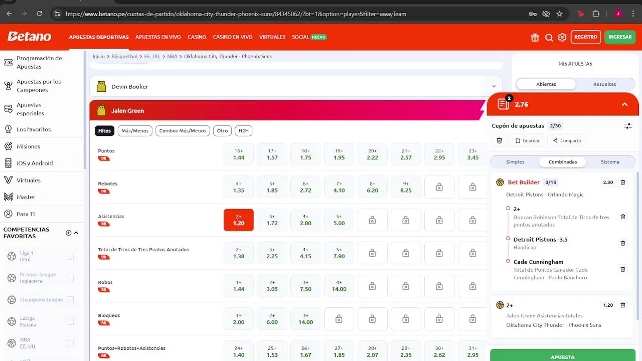642x361 pixels.
Task: Go to Básquetbol breadcrumb link
Action: point(124,57)
